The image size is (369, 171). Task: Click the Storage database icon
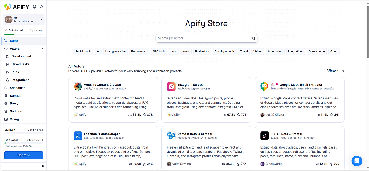tap(6, 96)
